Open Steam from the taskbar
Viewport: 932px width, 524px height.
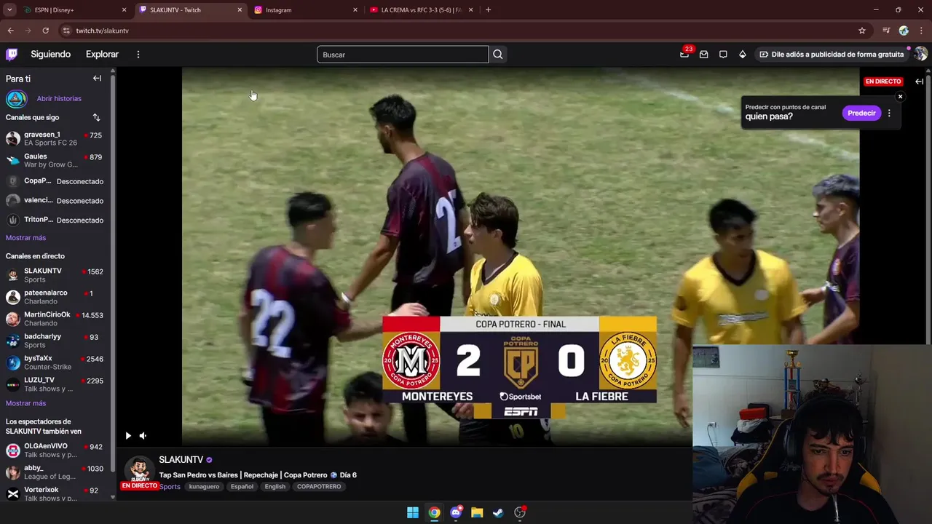click(498, 512)
